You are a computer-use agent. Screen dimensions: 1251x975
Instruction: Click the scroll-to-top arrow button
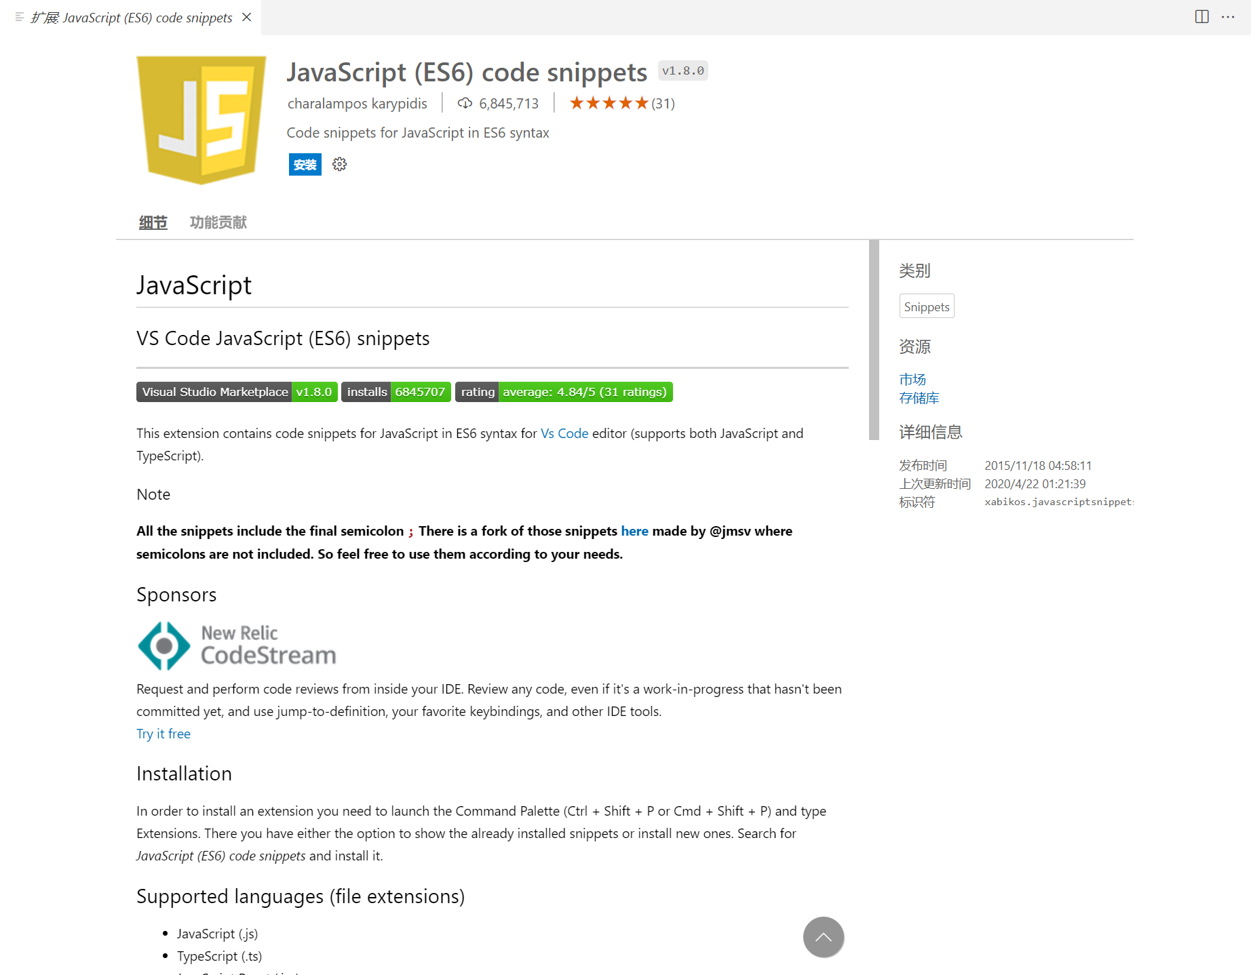pyautogui.click(x=824, y=937)
